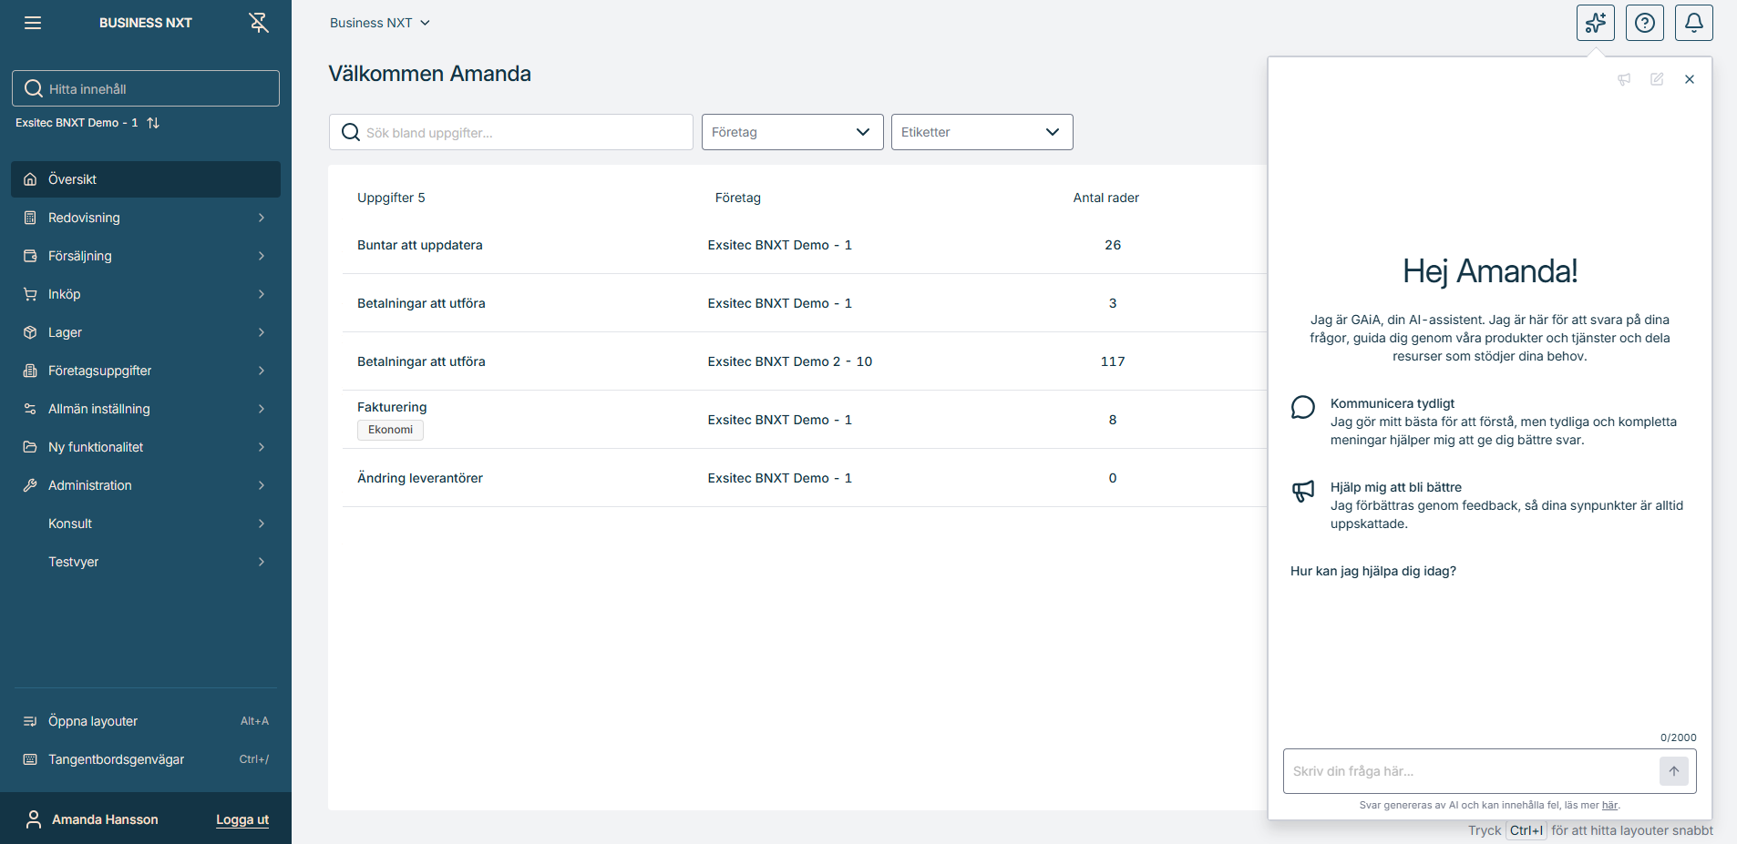Viewport: 1737px width, 844px height.
Task: Click the Logga ut link
Action: coord(242,819)
